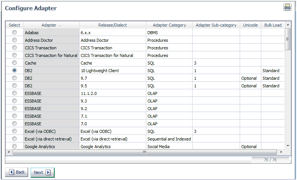Select the ESSBASE 7.0 radio button
This screenshot has width=297, height=180.
click(x=14, y=123)
